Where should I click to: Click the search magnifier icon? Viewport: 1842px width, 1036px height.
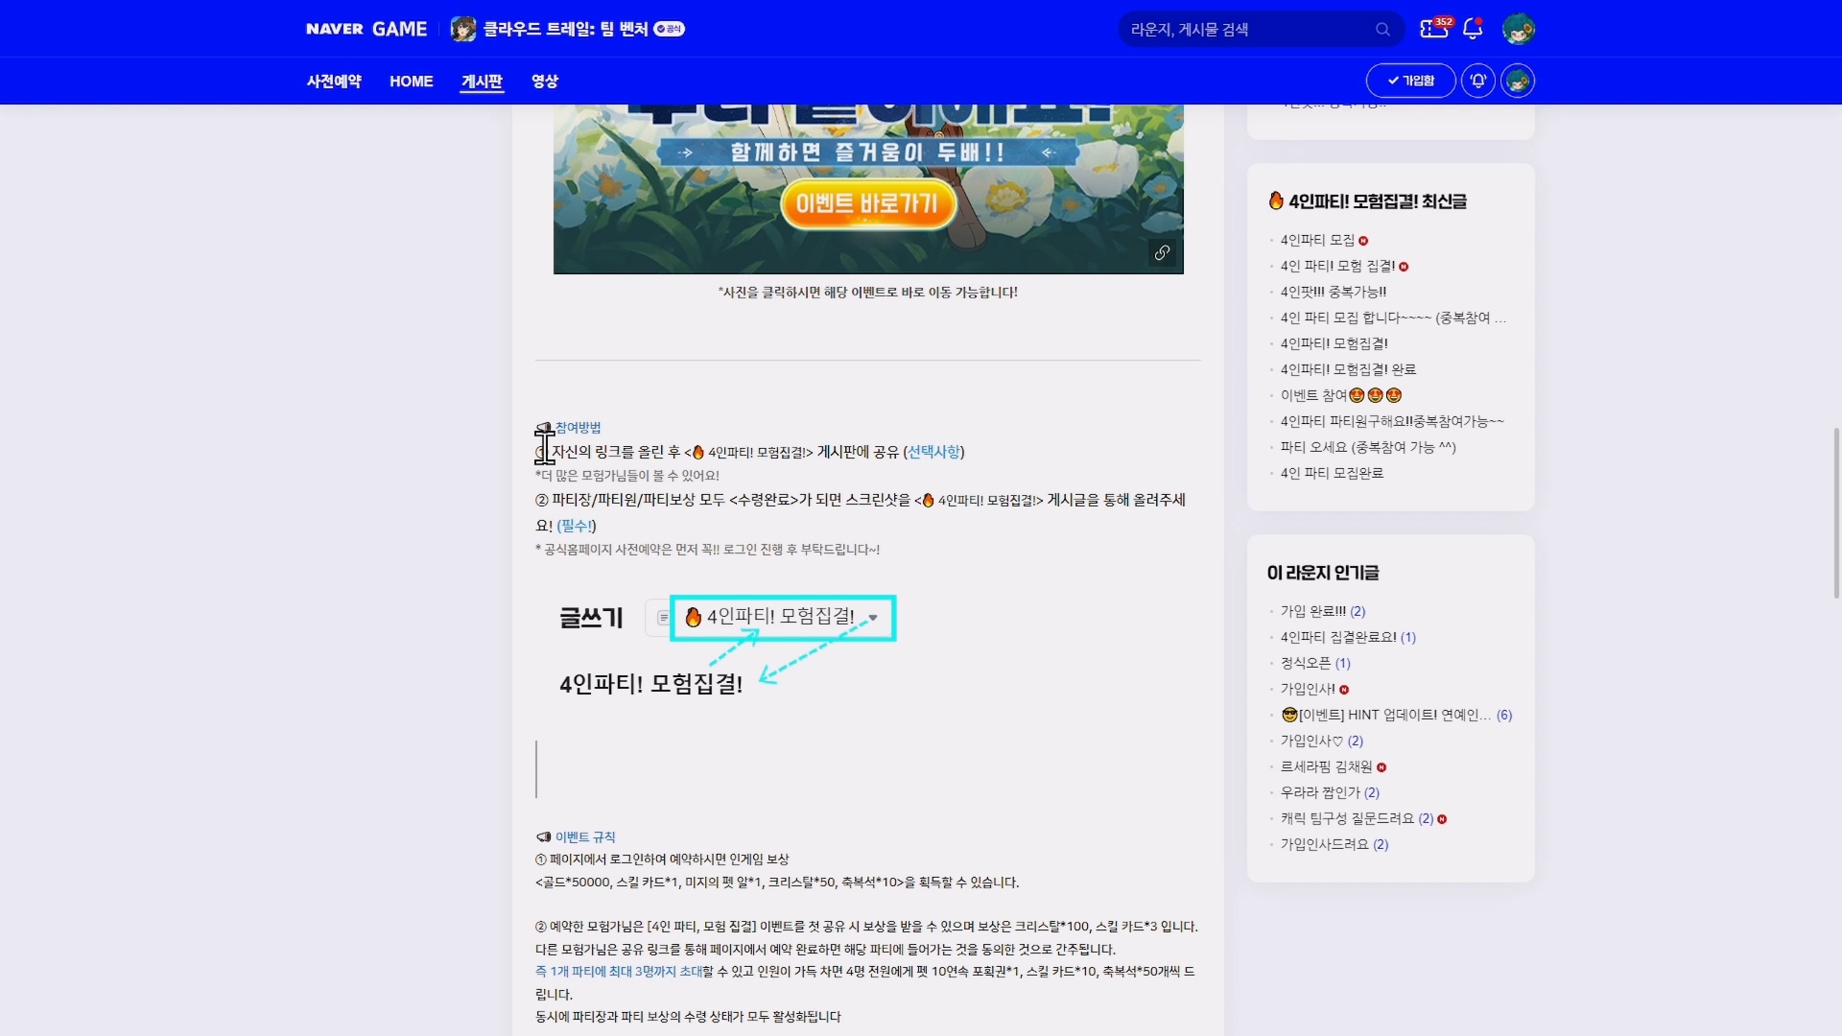[1382, 30]
